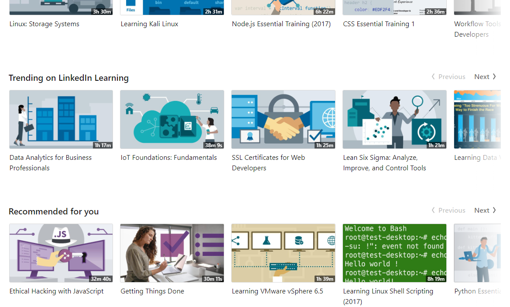This screenshot has height=307, width=510.
Task: Select the Getting Things Done course
Action: point(152,291)
